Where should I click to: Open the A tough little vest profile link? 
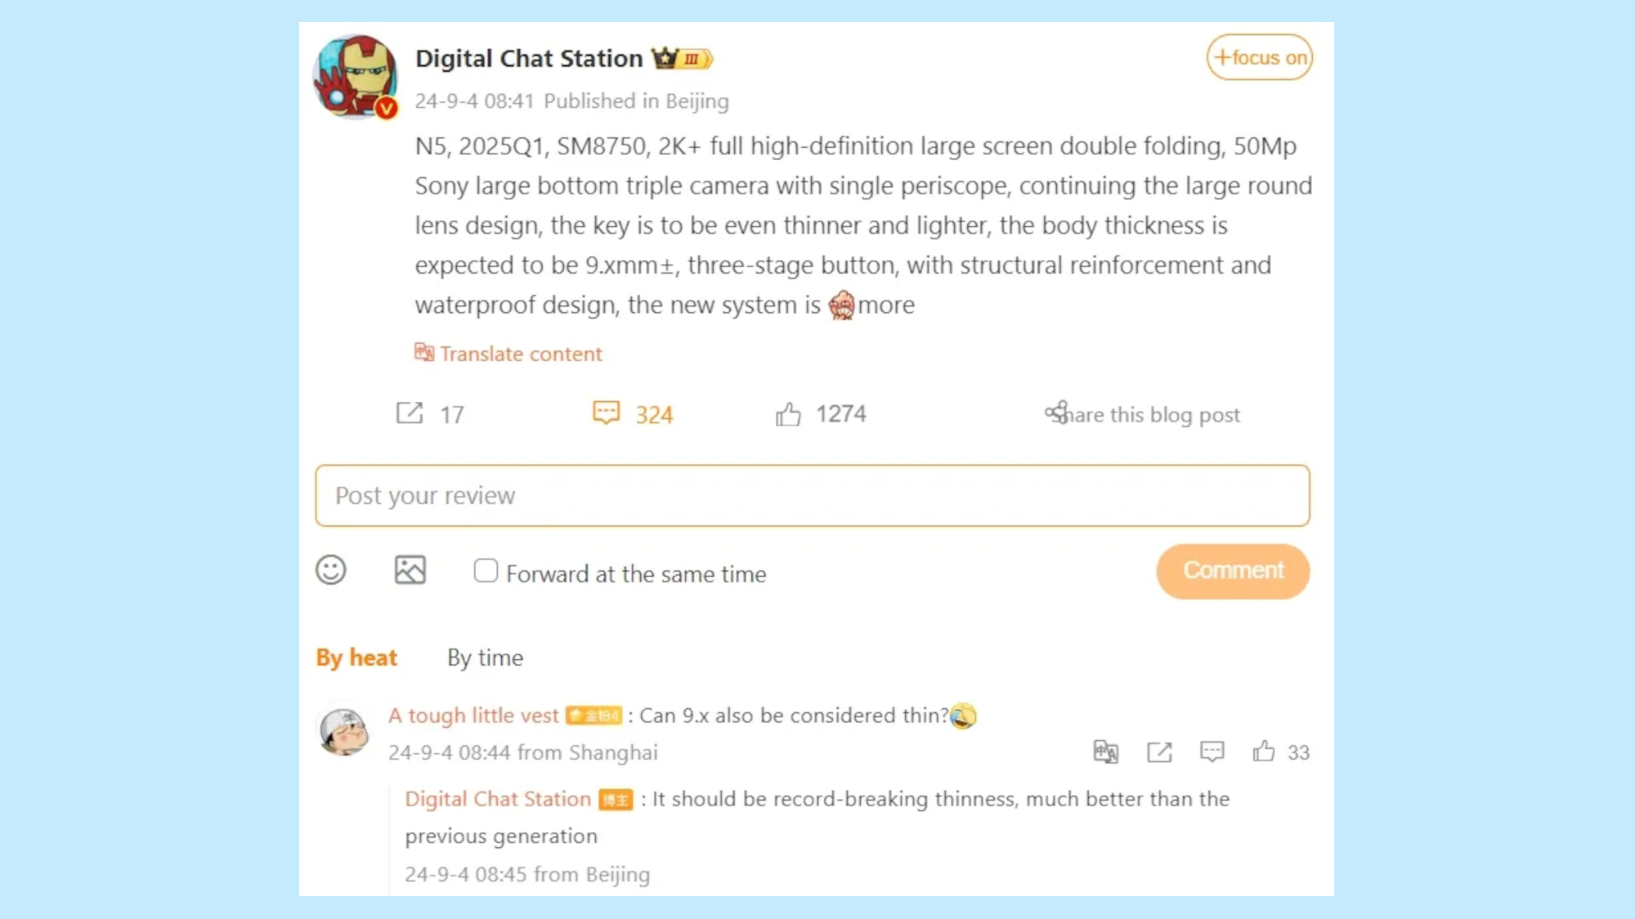(x=473, y=716)
